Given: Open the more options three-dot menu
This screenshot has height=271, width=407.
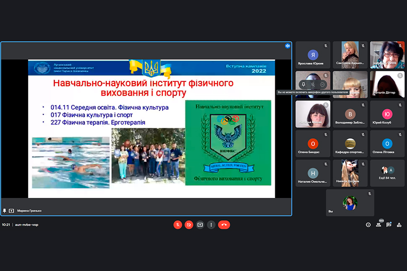Looking at the screenshot, I should pyautogui.click(x=211, y=224).
